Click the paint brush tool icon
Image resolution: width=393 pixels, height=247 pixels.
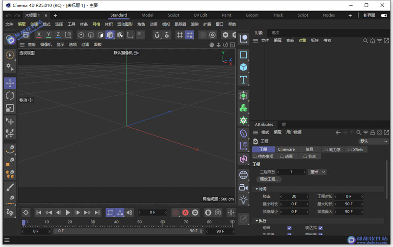[10, 187]
